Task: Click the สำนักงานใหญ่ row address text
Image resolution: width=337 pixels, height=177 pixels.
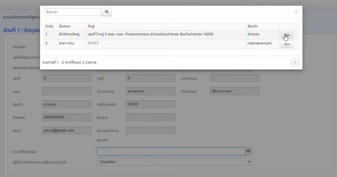Action: pos(151,34)
